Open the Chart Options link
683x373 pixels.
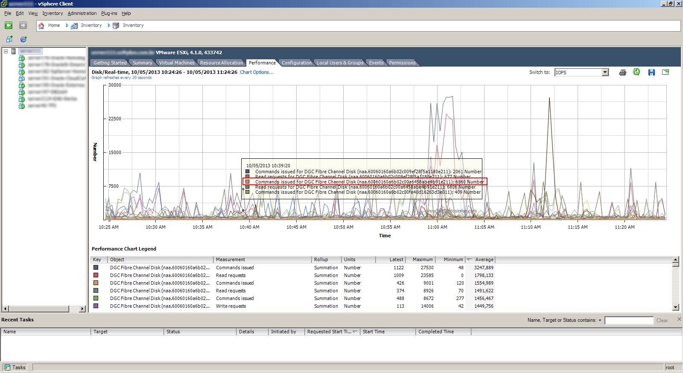click(257, 72)
